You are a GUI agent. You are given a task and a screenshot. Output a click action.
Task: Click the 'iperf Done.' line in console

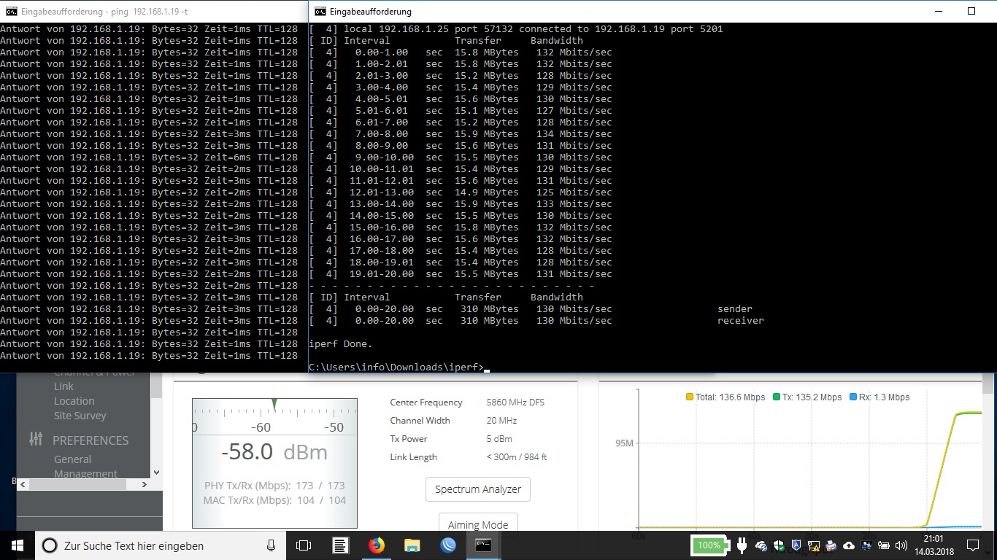[341, 343]
